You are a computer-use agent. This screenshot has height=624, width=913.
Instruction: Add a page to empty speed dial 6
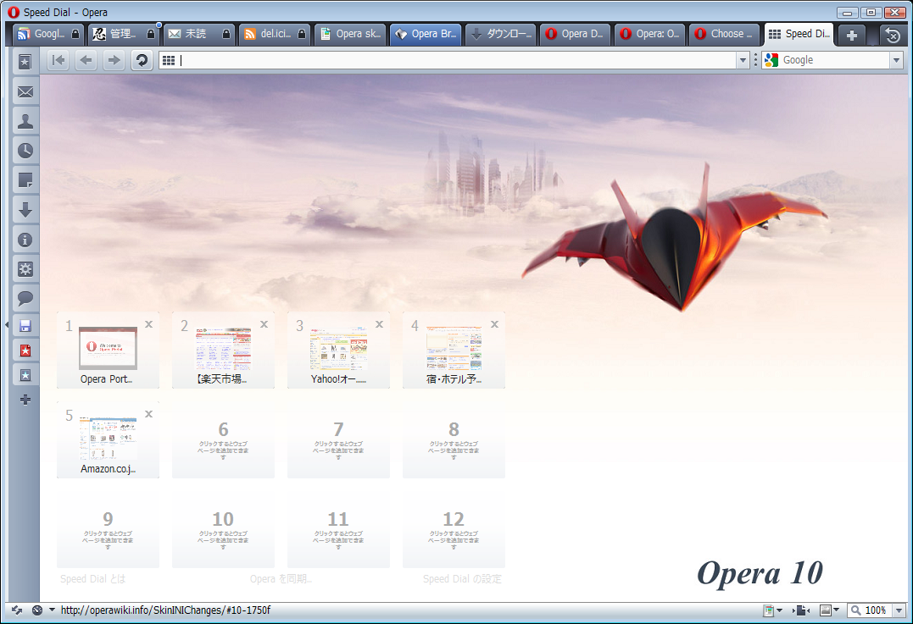pos(223,440)
